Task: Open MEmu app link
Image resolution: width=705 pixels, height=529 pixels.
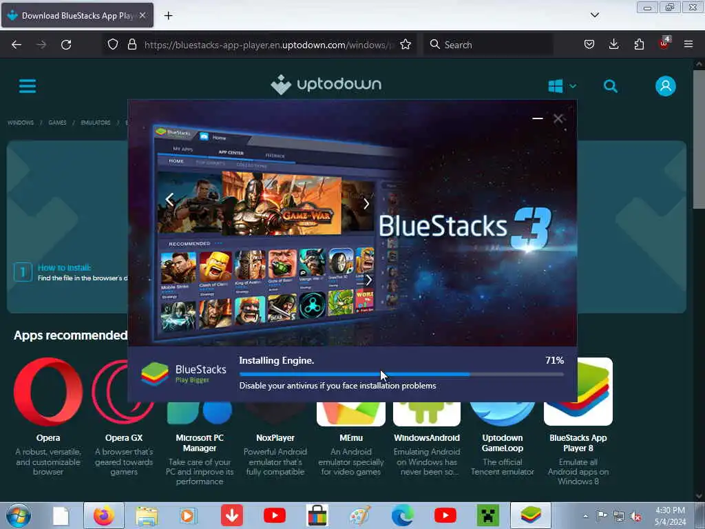Action: (351, 437)
